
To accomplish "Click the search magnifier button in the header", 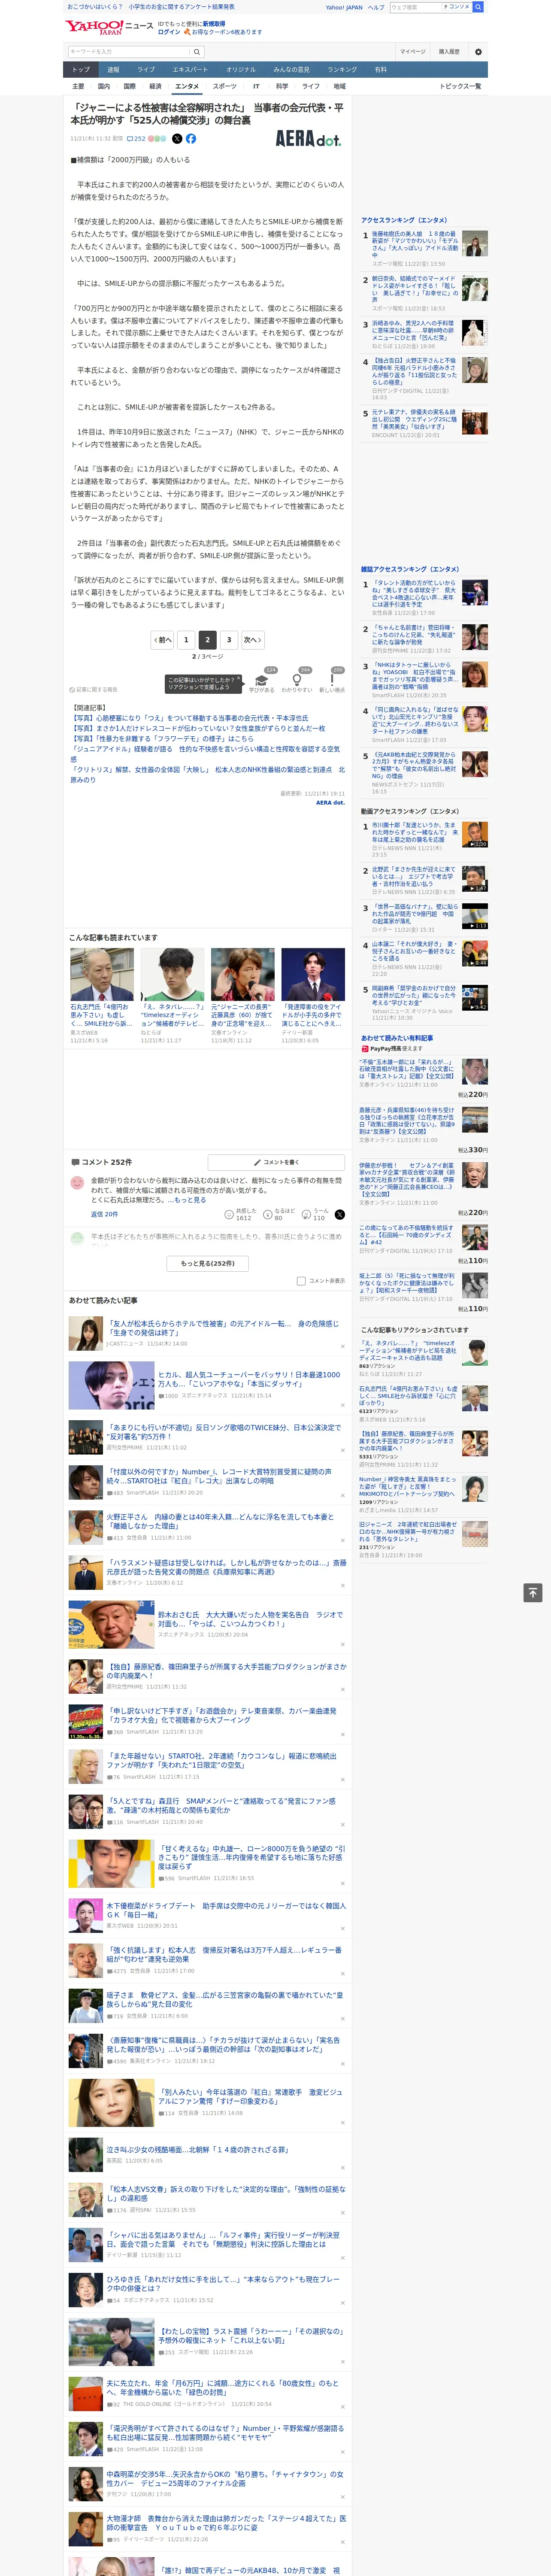I will coord(478,7).
